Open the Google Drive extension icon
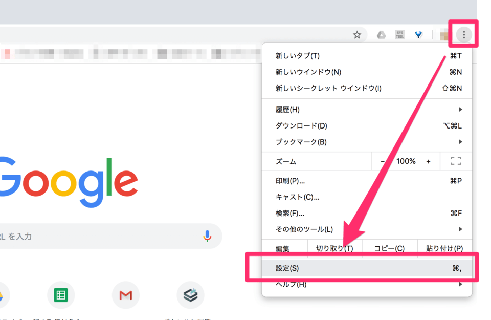This screenshot has height=320, width=491. click(381, 34)
